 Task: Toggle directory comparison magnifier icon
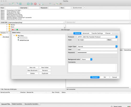pos(54,4)
